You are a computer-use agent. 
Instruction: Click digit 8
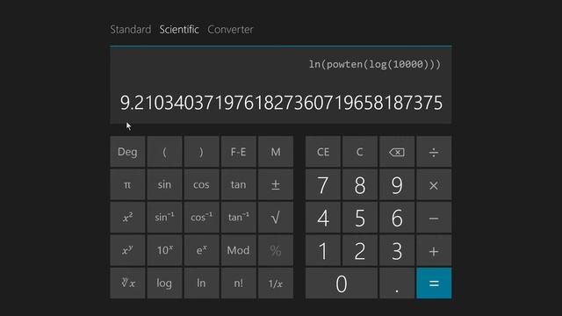click(x=360, y=184)
